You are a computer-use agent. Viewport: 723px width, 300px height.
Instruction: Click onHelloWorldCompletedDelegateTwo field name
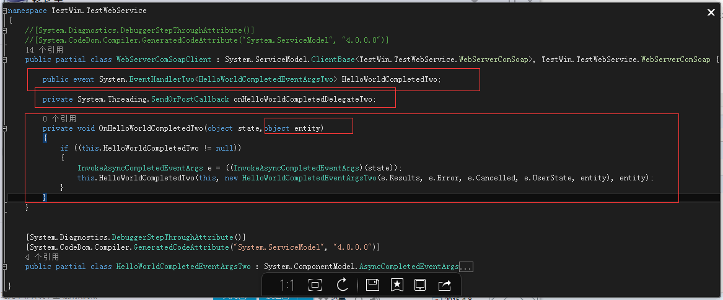pyautogui.click(x=302, y=99)
